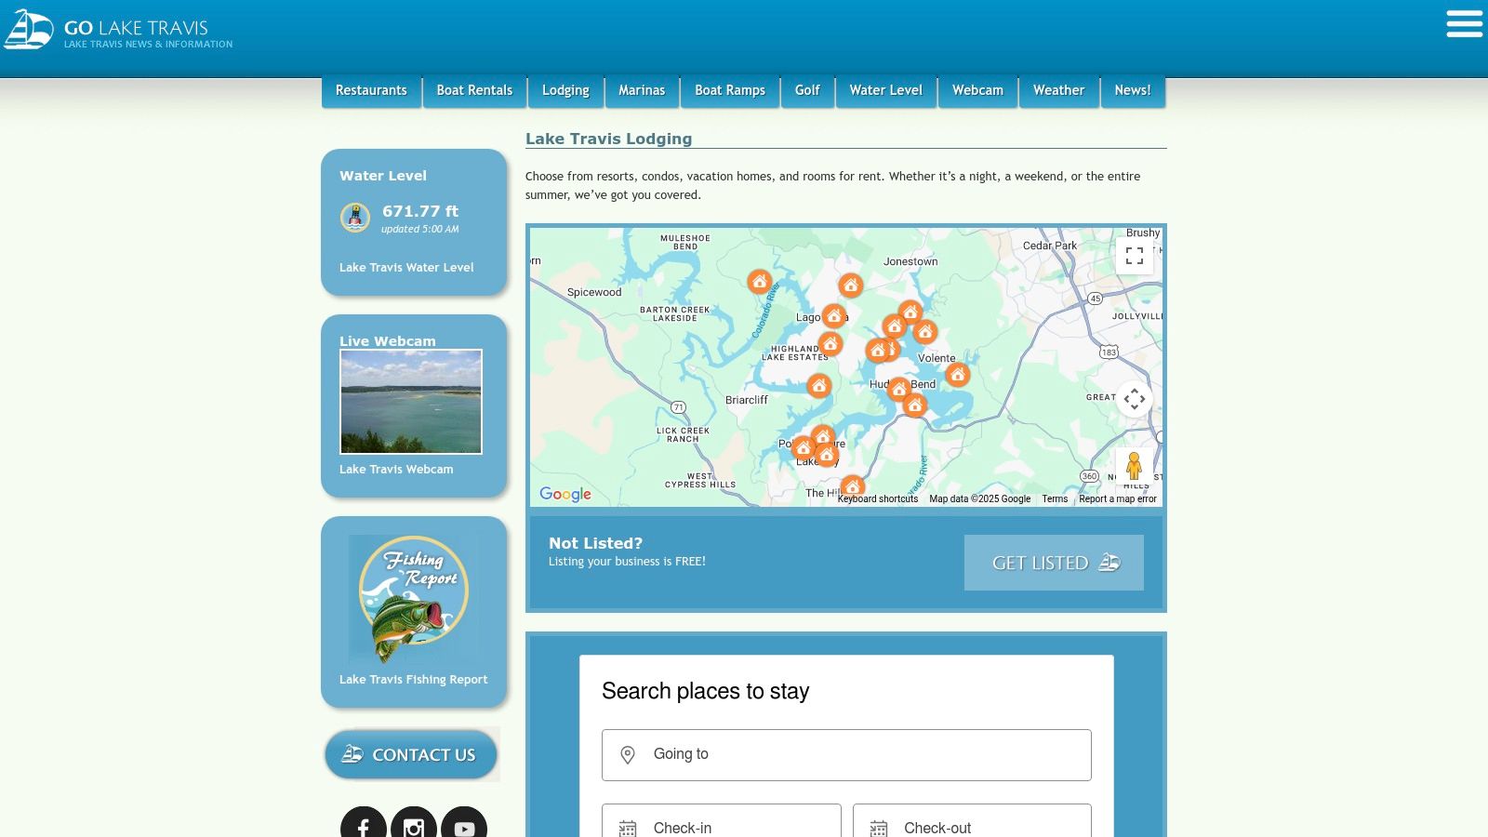Toggle fullscreen view on the map

[x=1134, y=256]
